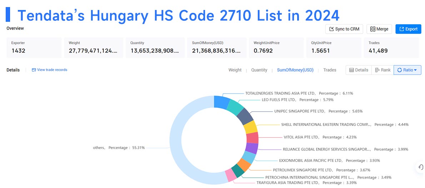Click the slate Unipec donut segment

245,116
